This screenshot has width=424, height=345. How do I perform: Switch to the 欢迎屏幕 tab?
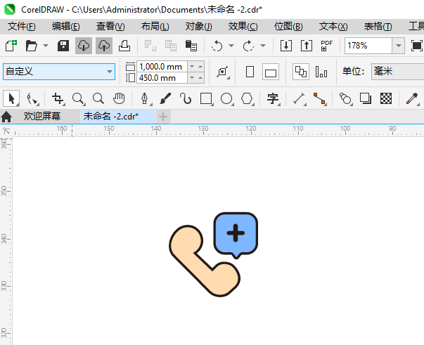pyautogui.click(x=42, y=117)
